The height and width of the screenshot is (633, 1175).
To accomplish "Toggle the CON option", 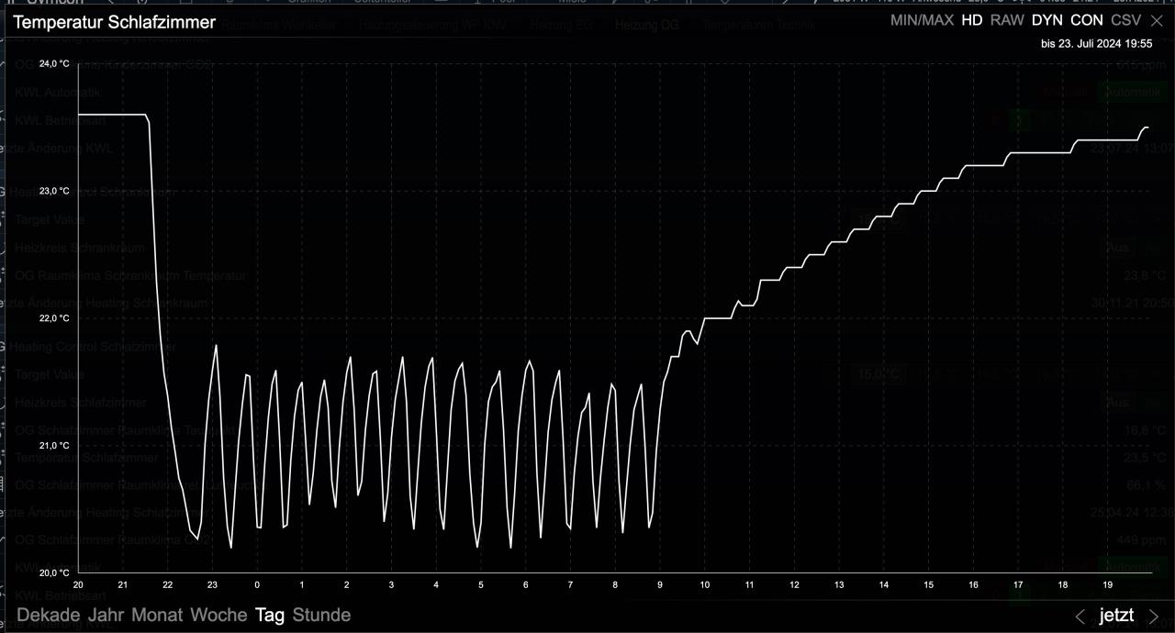I will point(1087,20).
